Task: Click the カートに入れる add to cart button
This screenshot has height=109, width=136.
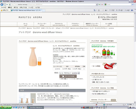Action: tap(68, 76)
